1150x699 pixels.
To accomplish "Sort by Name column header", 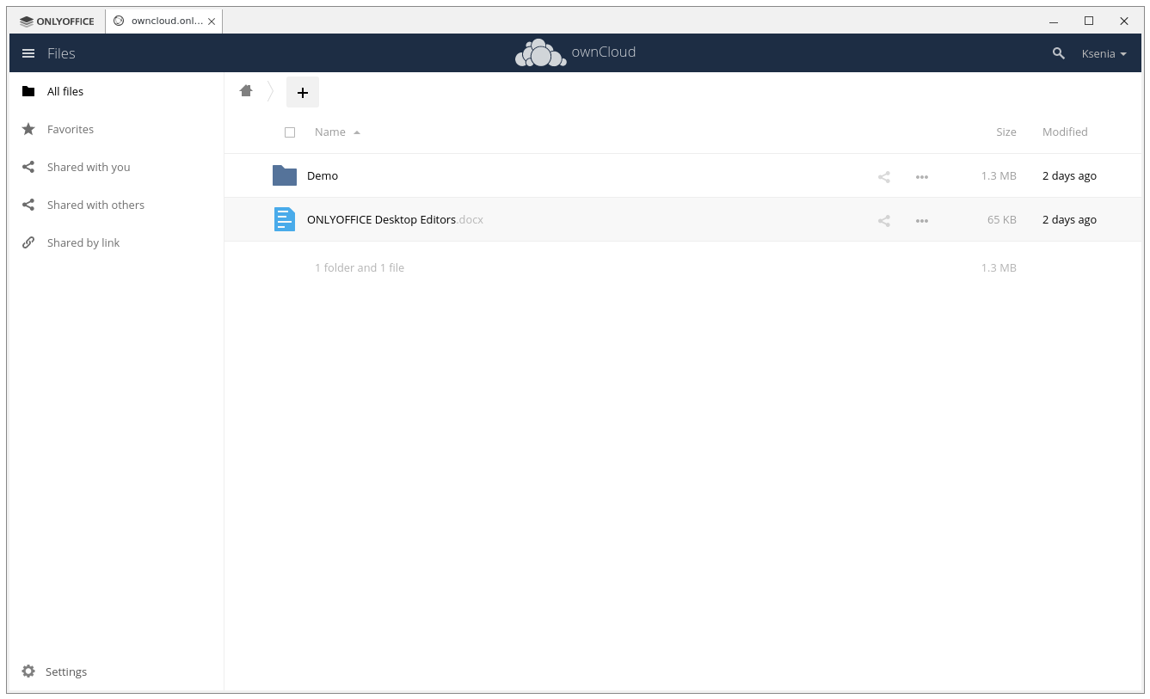I will [330, 132].
